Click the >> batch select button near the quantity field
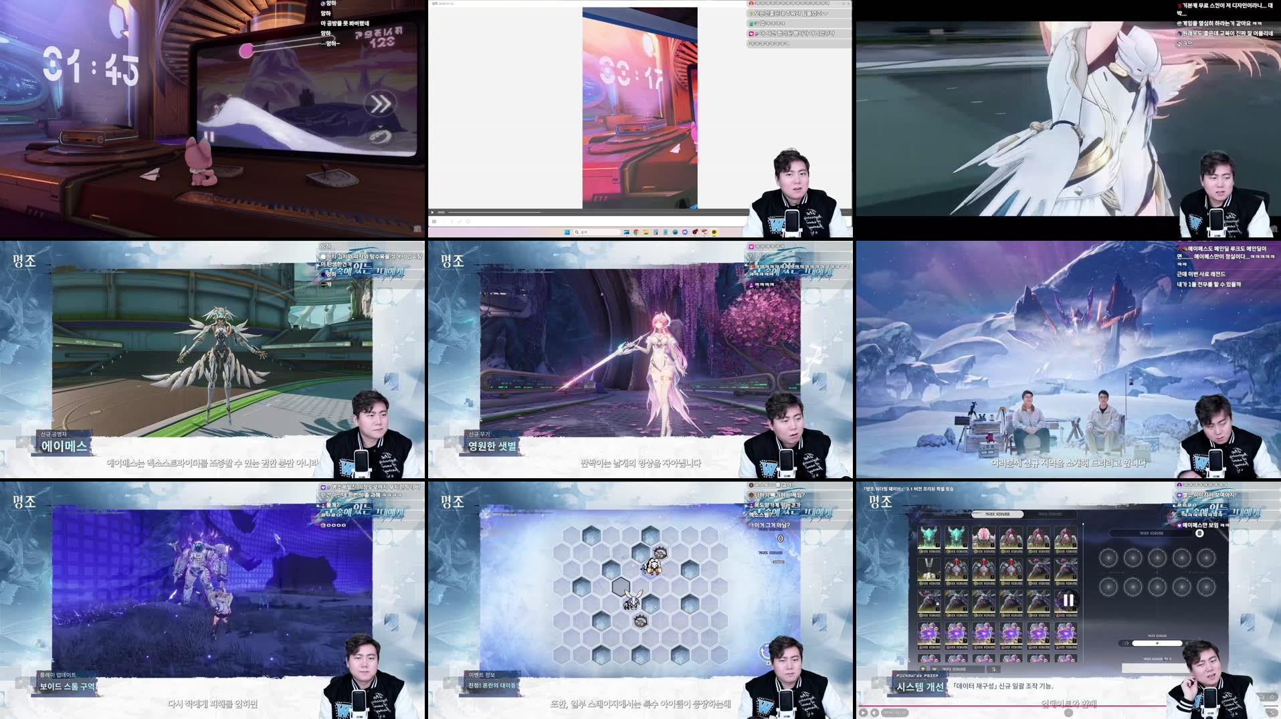The width and height of the screenshot is (1281, 719). click(x=1126, y=643)
